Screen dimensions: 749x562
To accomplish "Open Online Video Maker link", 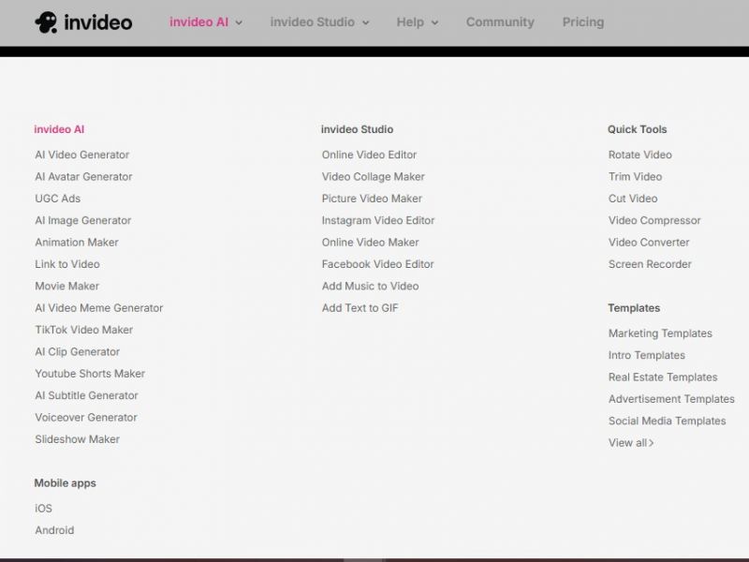I will (x=370, y=243).
